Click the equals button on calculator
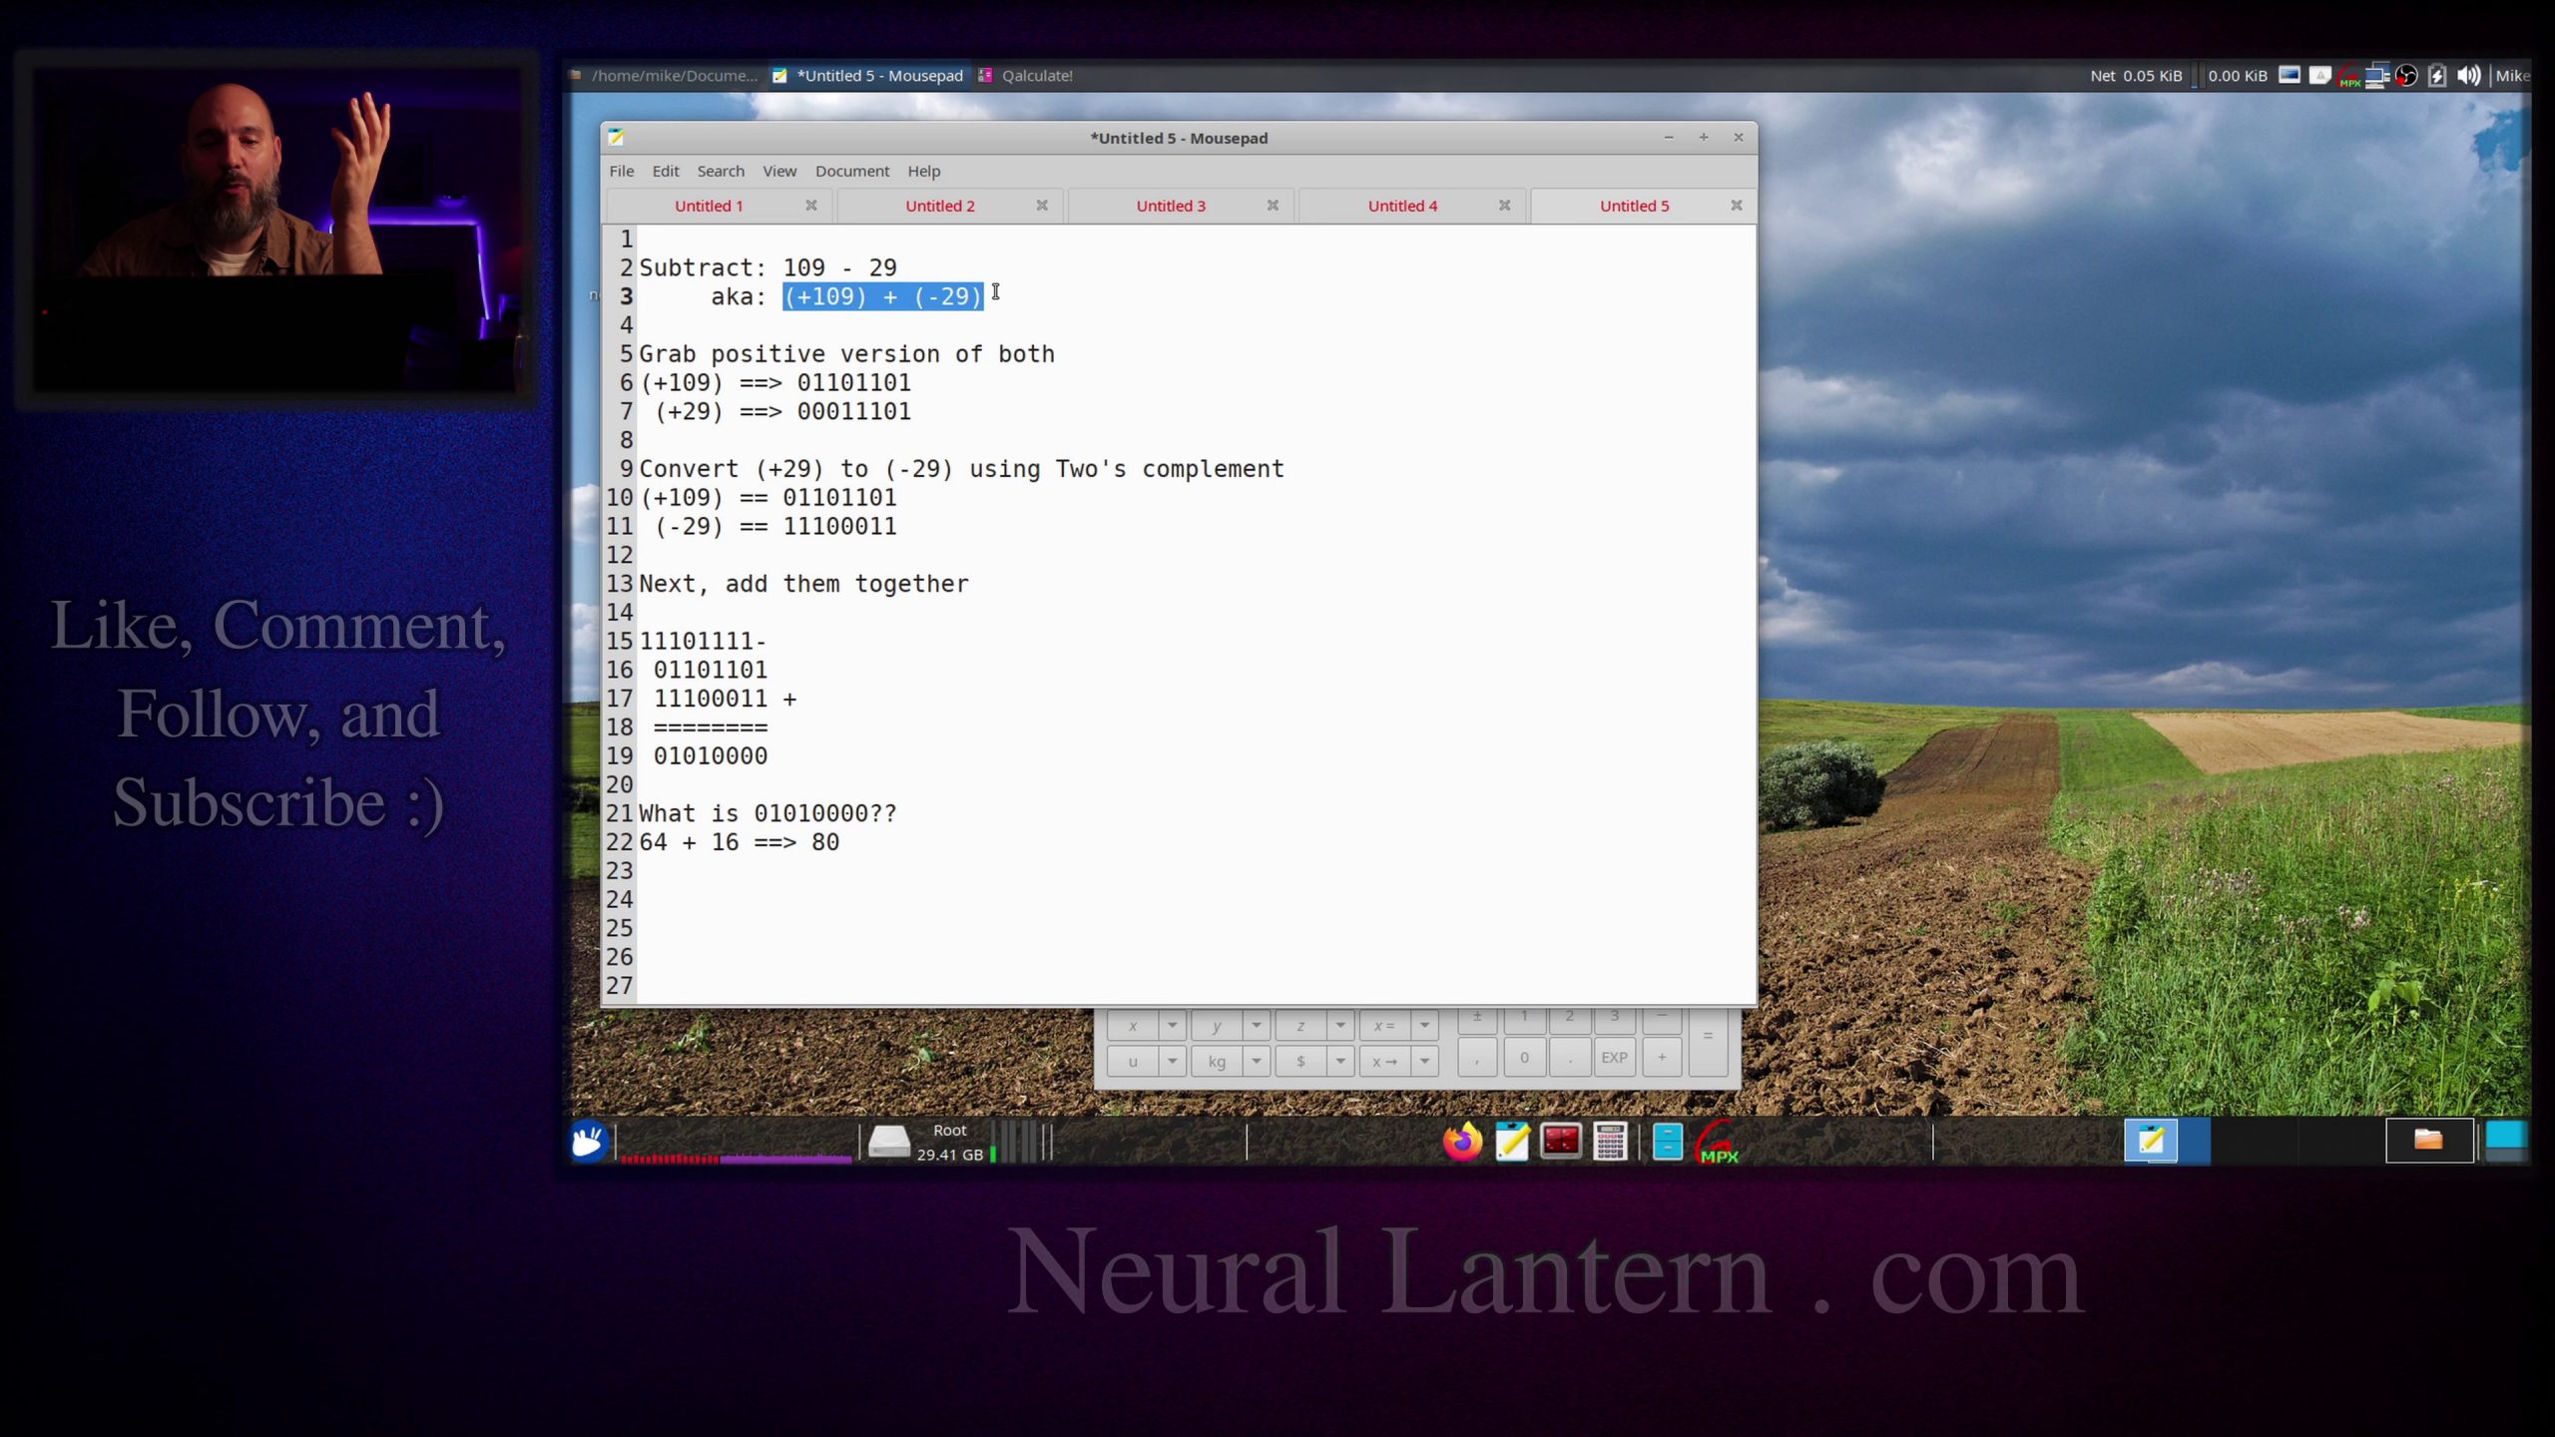Screen dimensions: 2555x1437 coord(1708,1038)
